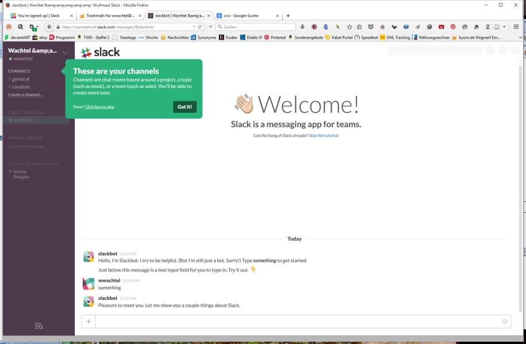Show bookmarks list icon beside the star
This screenshot has width=526, height=344.
pos(359,27)
